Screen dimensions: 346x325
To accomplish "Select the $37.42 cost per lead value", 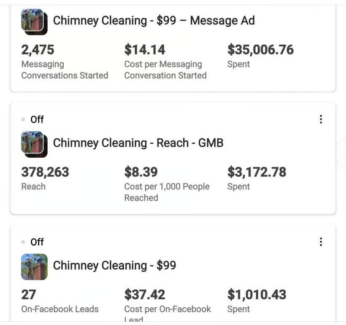I will click(145, 294).
